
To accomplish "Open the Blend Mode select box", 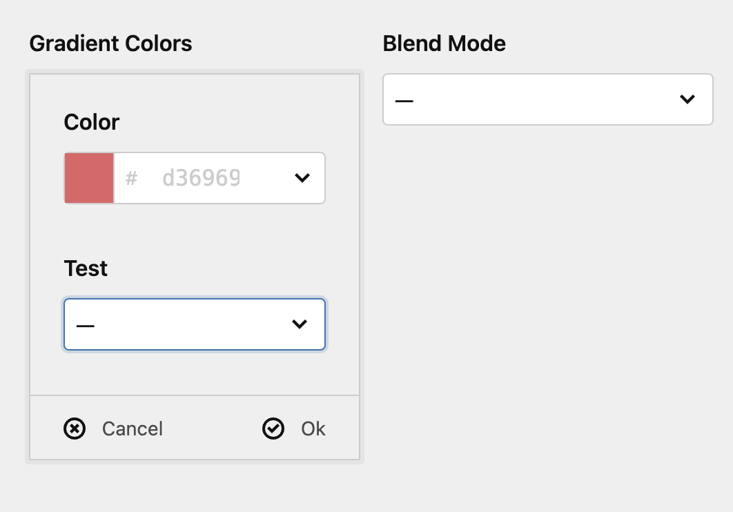I will point(548,99).
